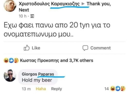
Task: Reply to the Hold my beer comment
Action: click(57, 89)
